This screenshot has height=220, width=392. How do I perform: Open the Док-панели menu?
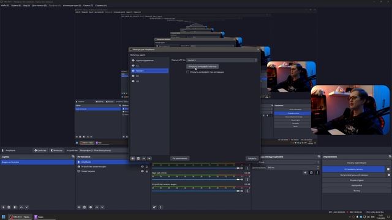click(39, 5)
